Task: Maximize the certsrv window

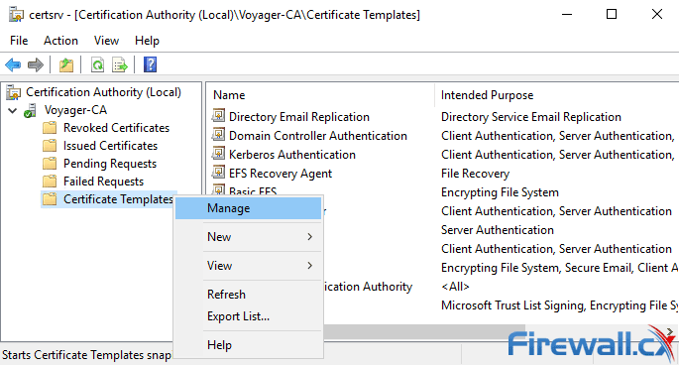Action: coord(612,14)
